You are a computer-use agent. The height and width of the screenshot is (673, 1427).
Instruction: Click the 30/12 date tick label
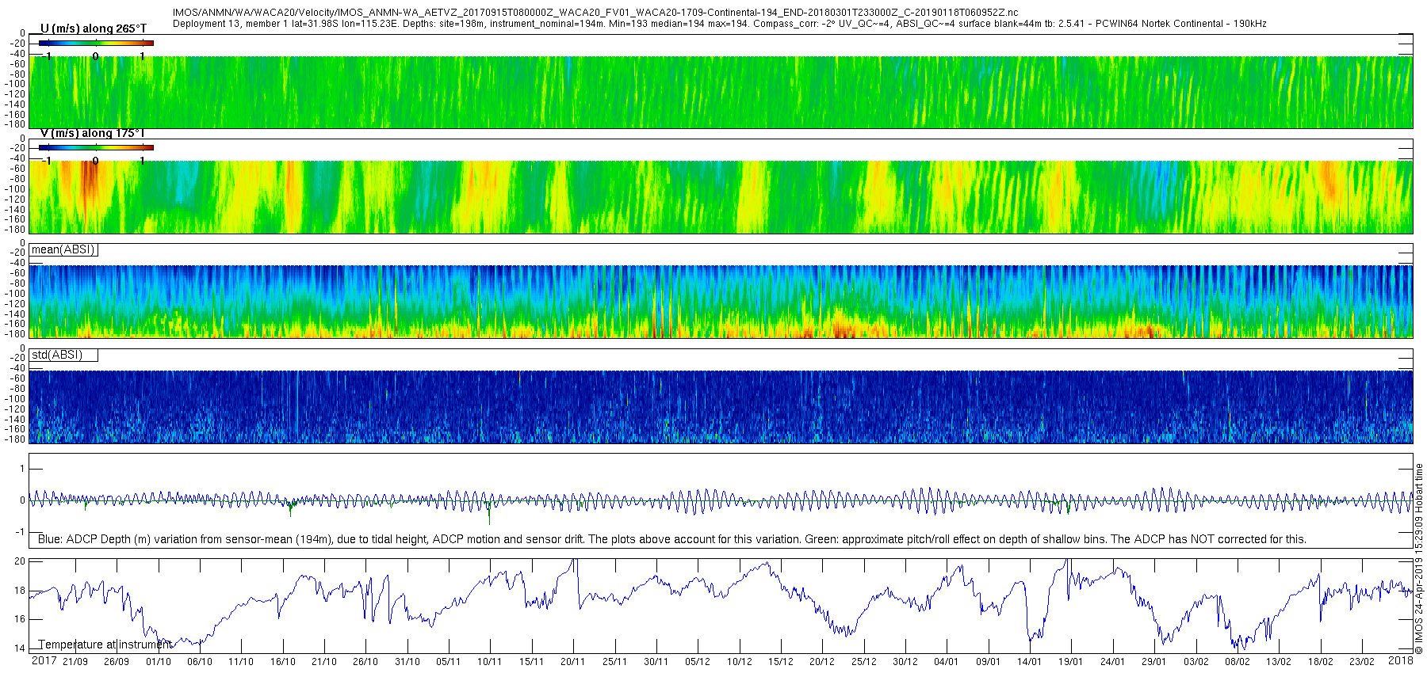pos(905,662)
